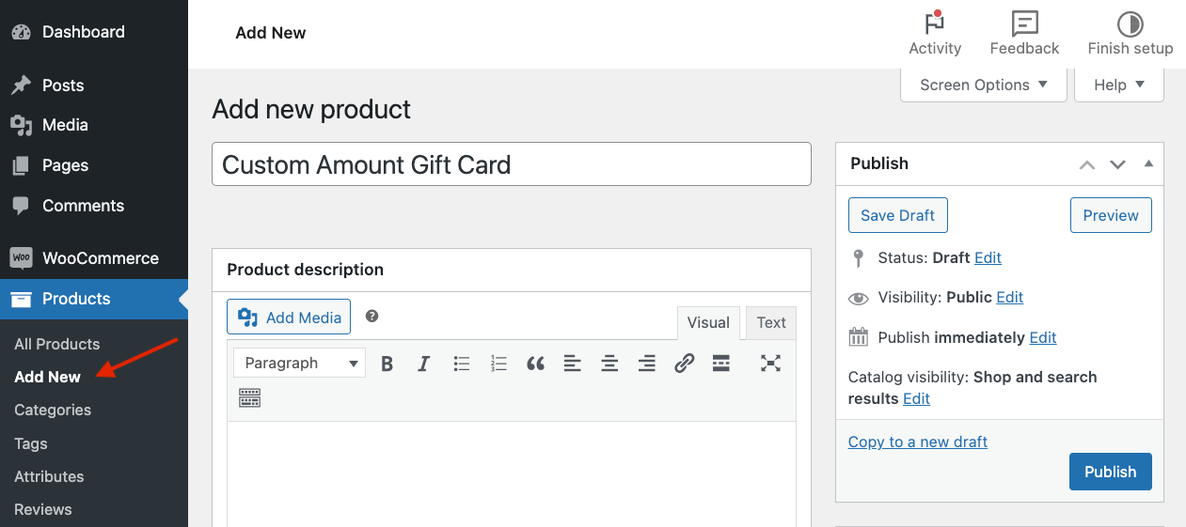Expand the Screen Options dropdown
Screen dimensions: 1186x527
[984, 85]
